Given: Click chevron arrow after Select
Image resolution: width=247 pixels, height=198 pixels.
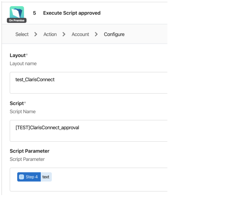Looking at the screenshot, I should tap(36, 34).
